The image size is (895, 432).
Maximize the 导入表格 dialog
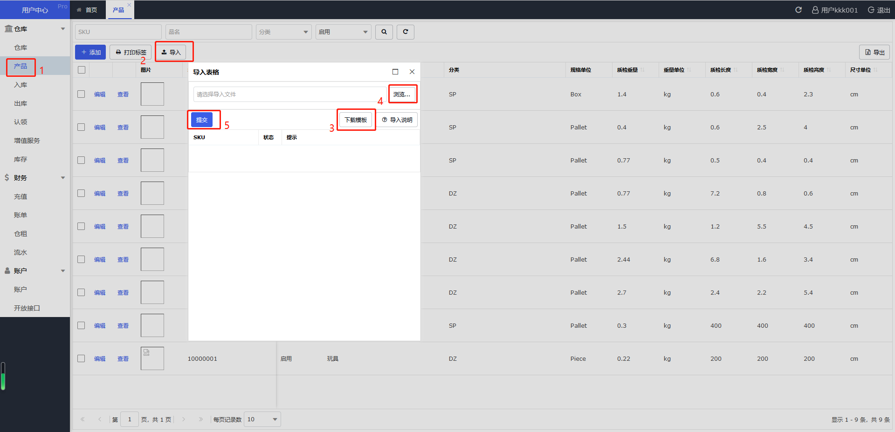coord(395,72)
